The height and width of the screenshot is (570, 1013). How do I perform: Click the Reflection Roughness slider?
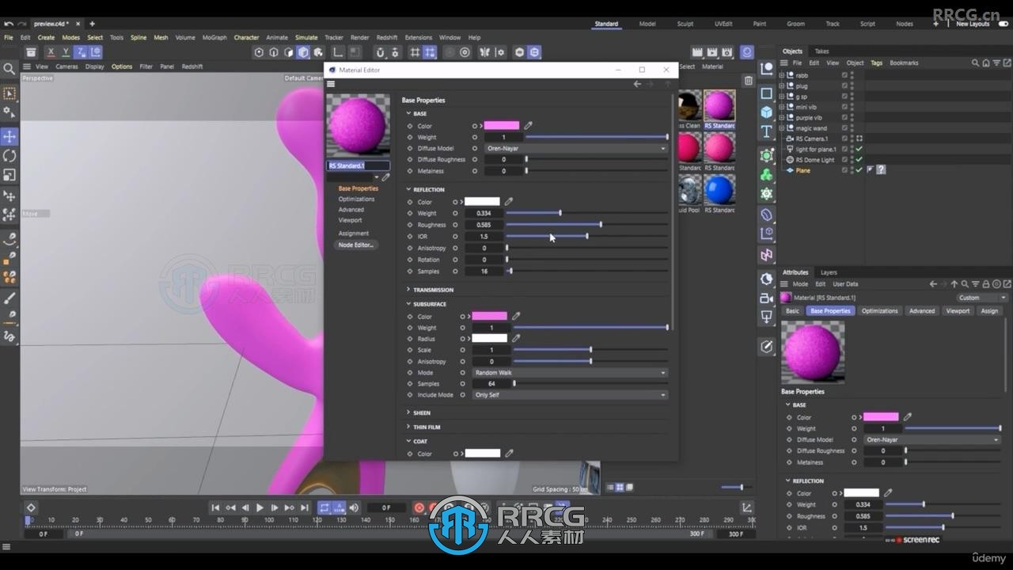pyautogui.click(x=586, y=225)
